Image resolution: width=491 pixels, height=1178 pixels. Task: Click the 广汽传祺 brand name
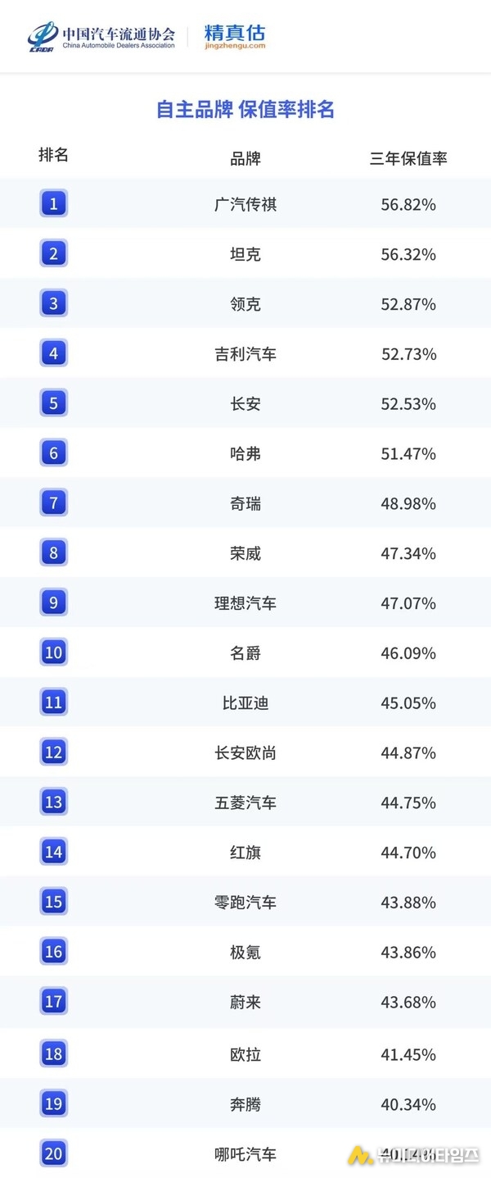tap(245, 204)
